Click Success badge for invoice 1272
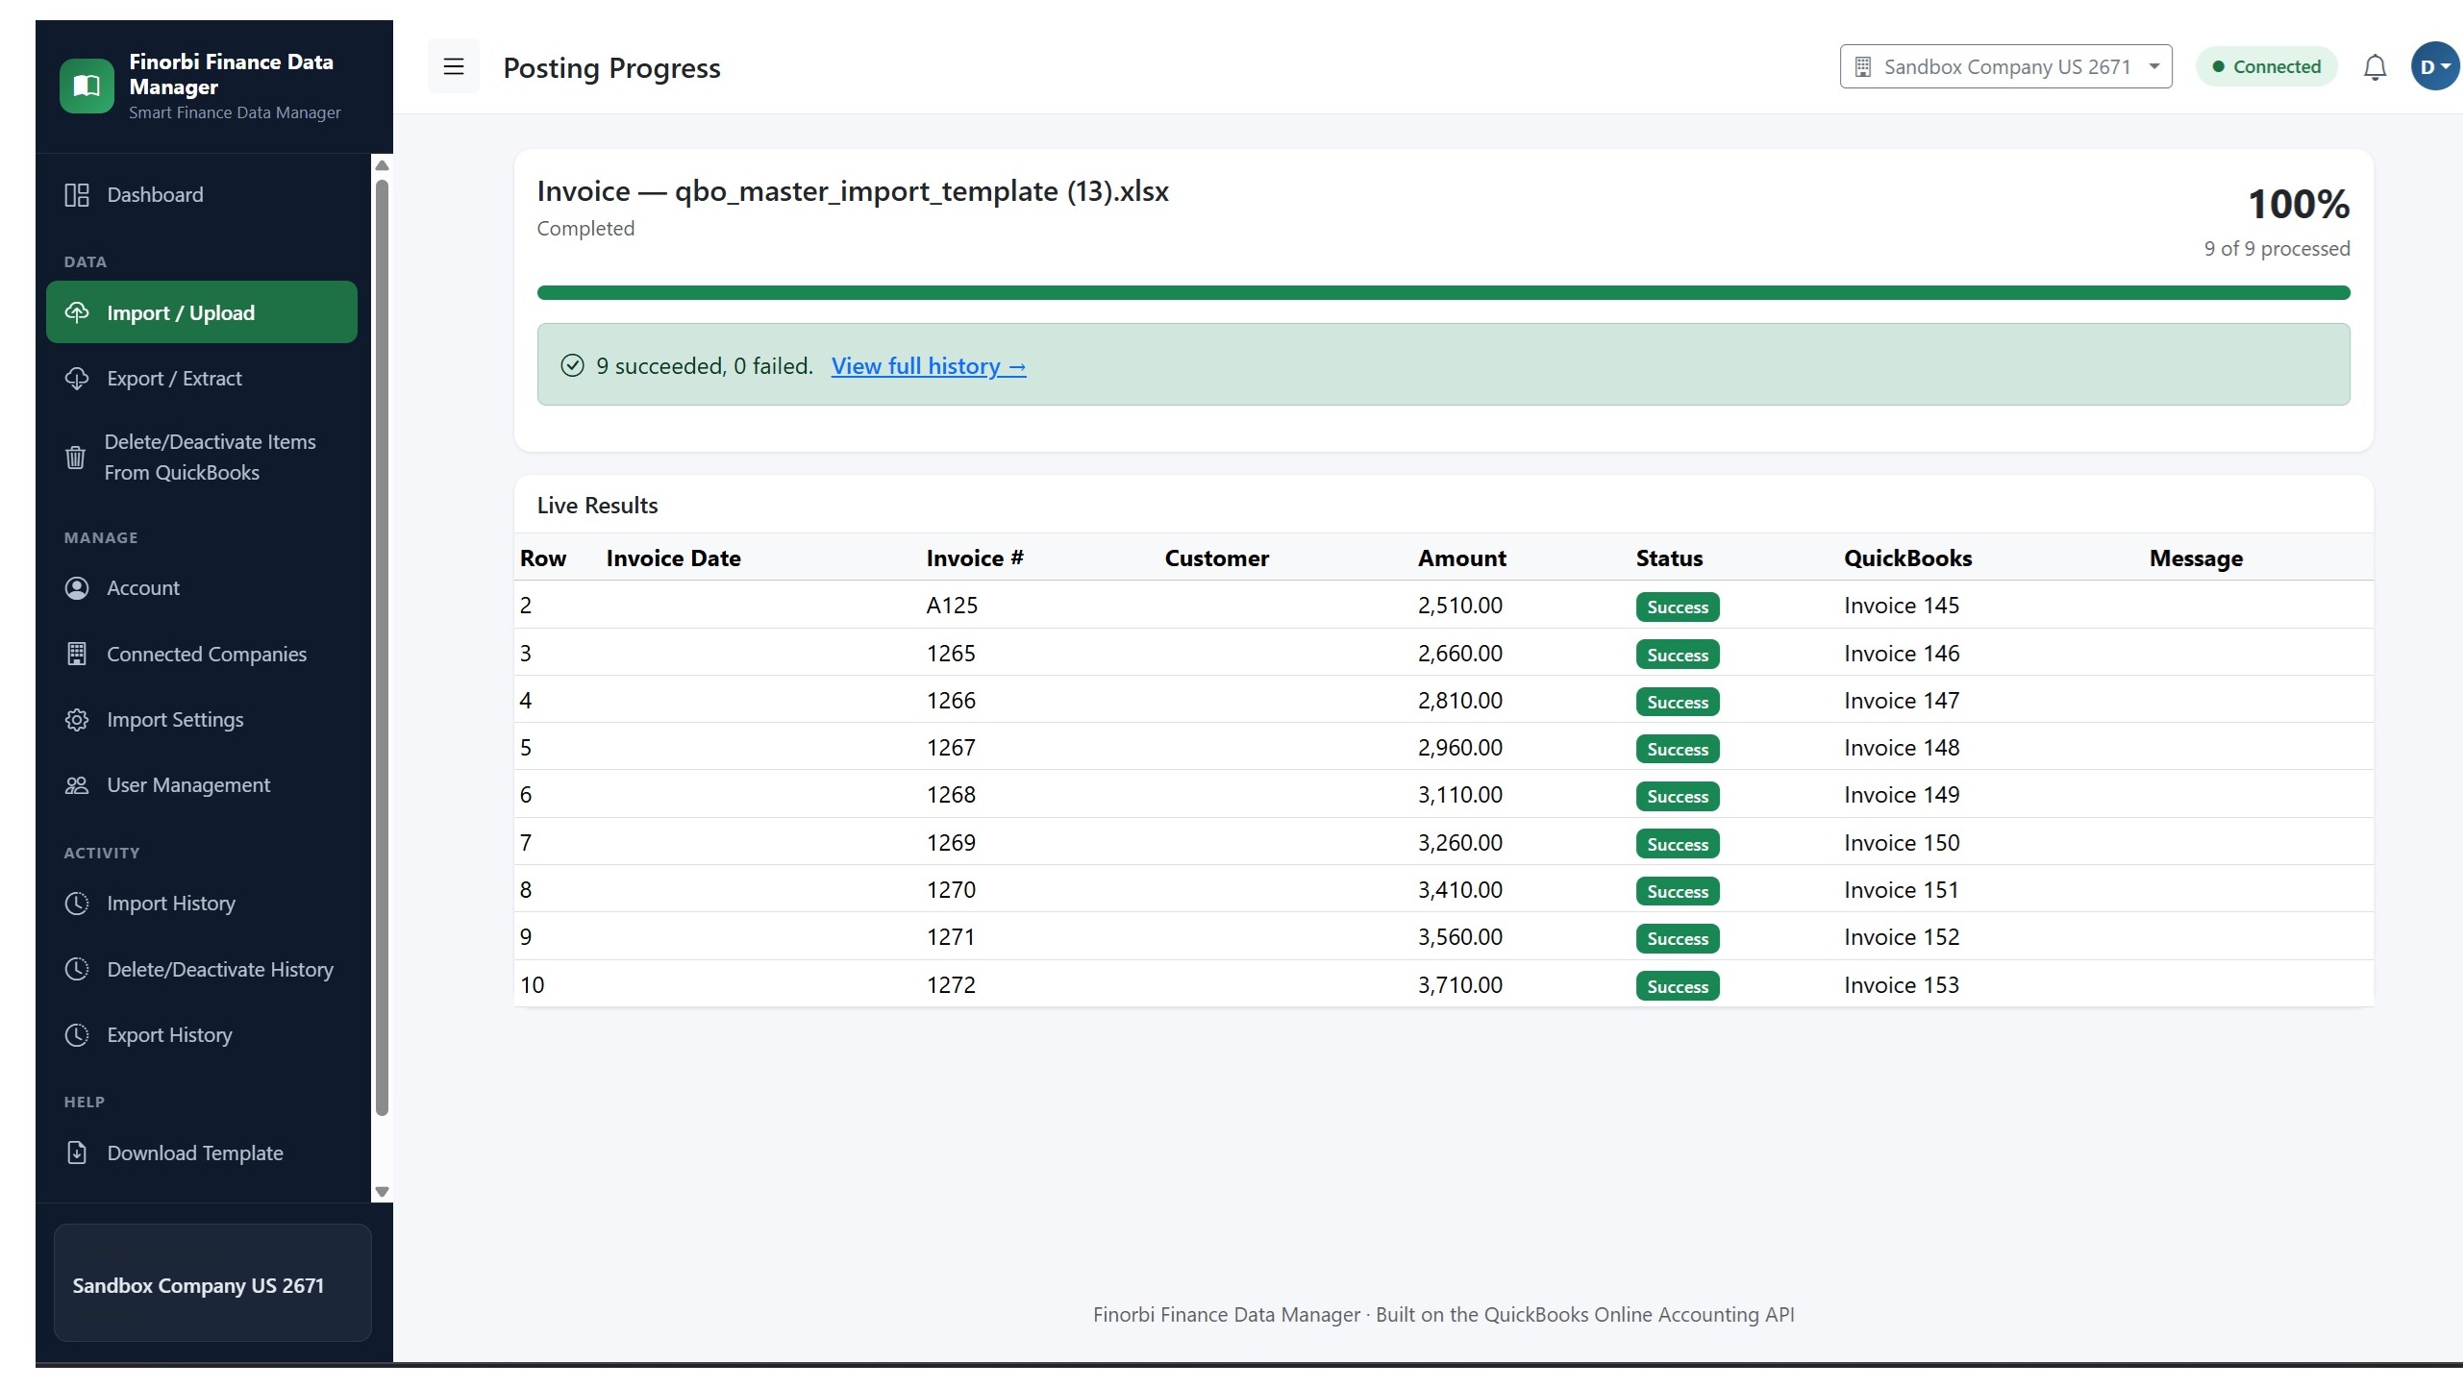 point(1678,986)
